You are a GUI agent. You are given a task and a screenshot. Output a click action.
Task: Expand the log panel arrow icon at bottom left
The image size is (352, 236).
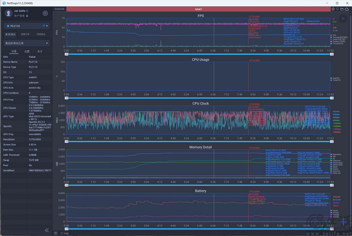(55, 233)
